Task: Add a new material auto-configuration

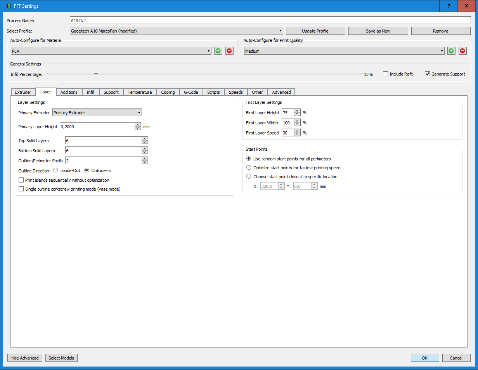Action: pos(218,51)
